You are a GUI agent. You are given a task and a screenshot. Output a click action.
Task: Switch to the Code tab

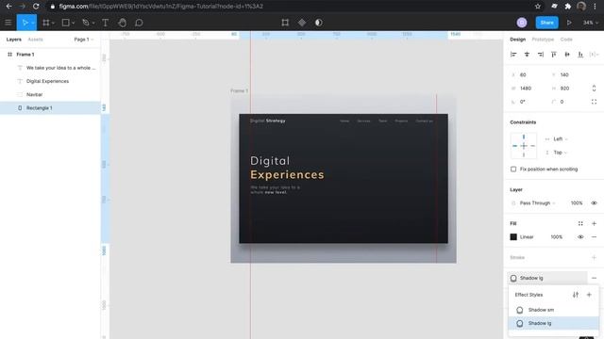[566, 40]
